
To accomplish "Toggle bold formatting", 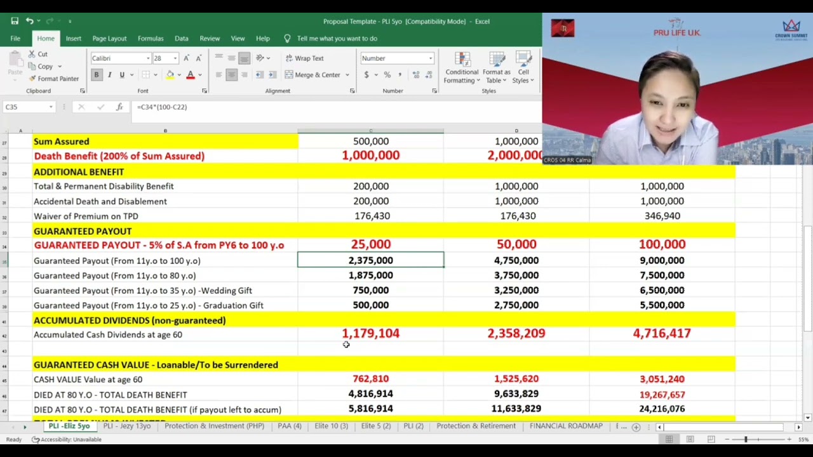I will [97, 75].
